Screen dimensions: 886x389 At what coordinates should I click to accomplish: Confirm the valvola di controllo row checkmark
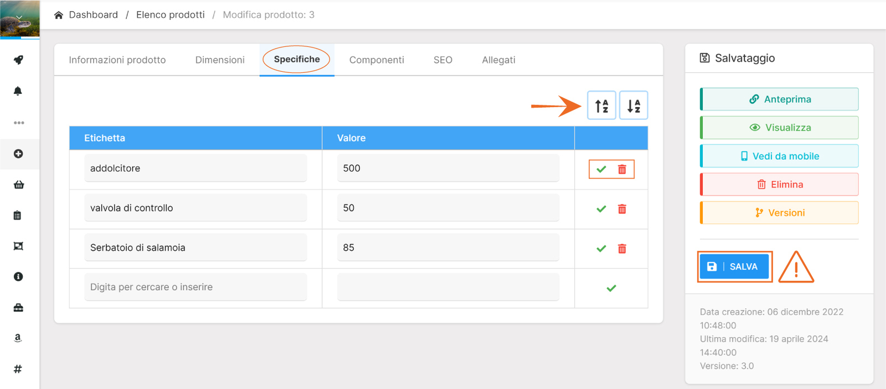click(x=601, y=209)
